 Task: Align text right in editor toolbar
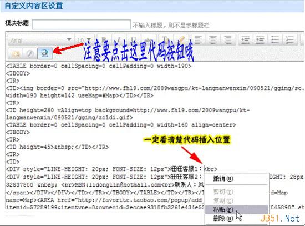(227, 40)
